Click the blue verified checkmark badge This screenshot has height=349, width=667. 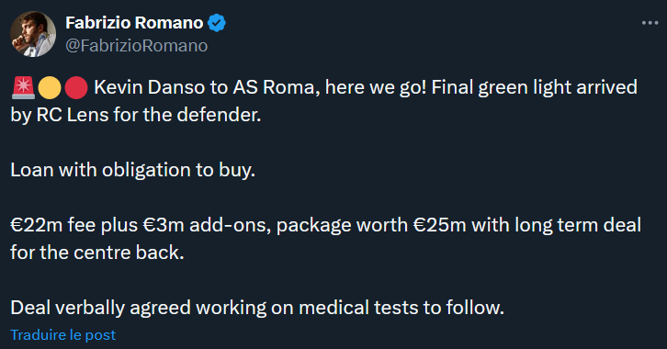tap(217, 23)
